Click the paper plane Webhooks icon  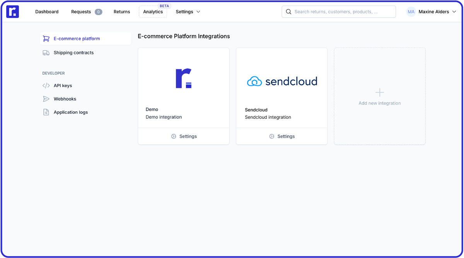tap(46, 99)
